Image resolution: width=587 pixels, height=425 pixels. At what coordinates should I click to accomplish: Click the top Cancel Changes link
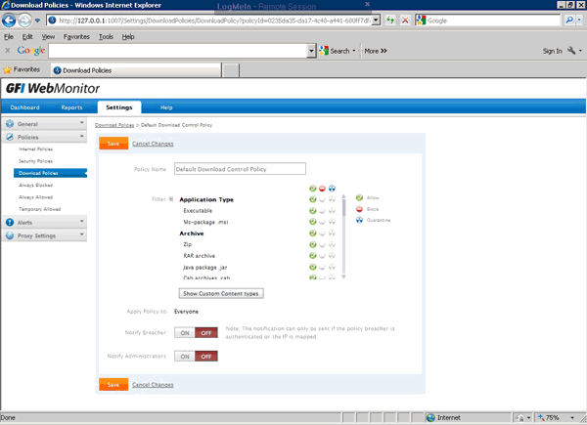pyautogui.click(x=153, y=144)
